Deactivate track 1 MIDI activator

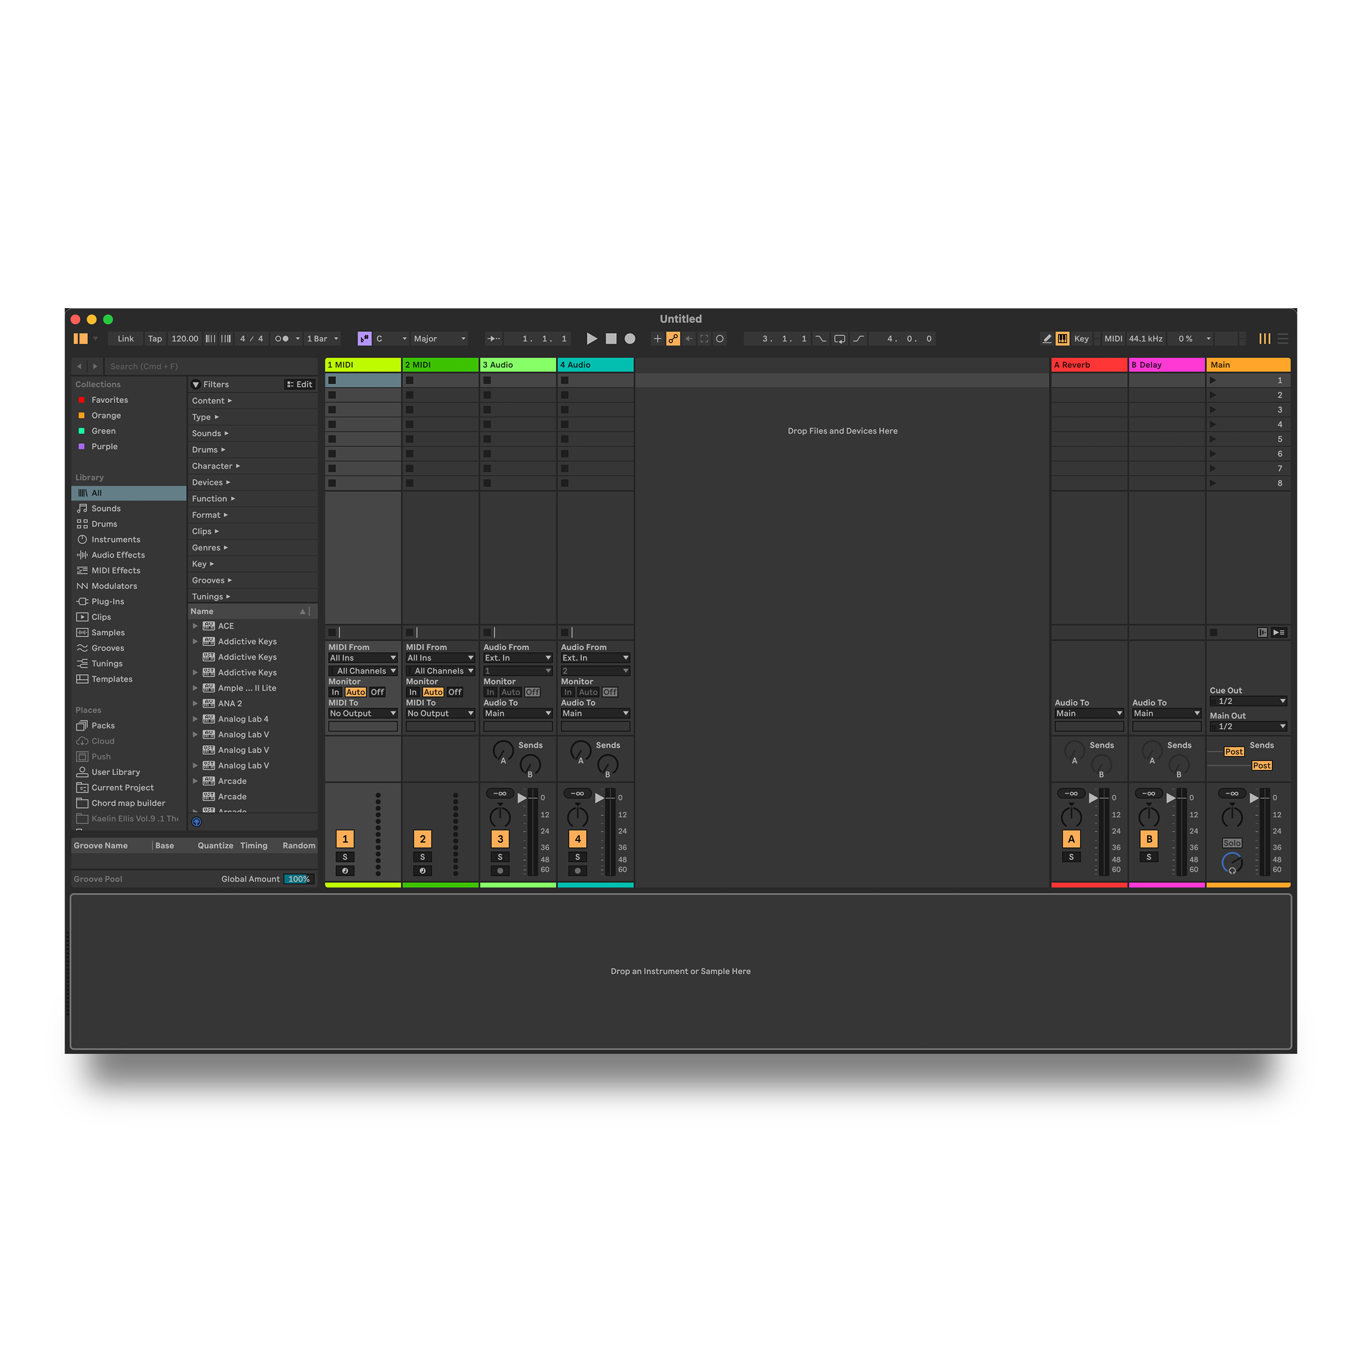(x=344, y=838)
